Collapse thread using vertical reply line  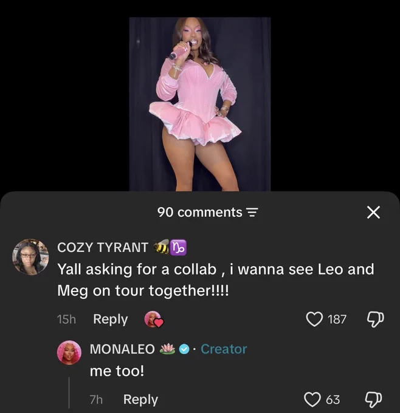click(69, 392)
